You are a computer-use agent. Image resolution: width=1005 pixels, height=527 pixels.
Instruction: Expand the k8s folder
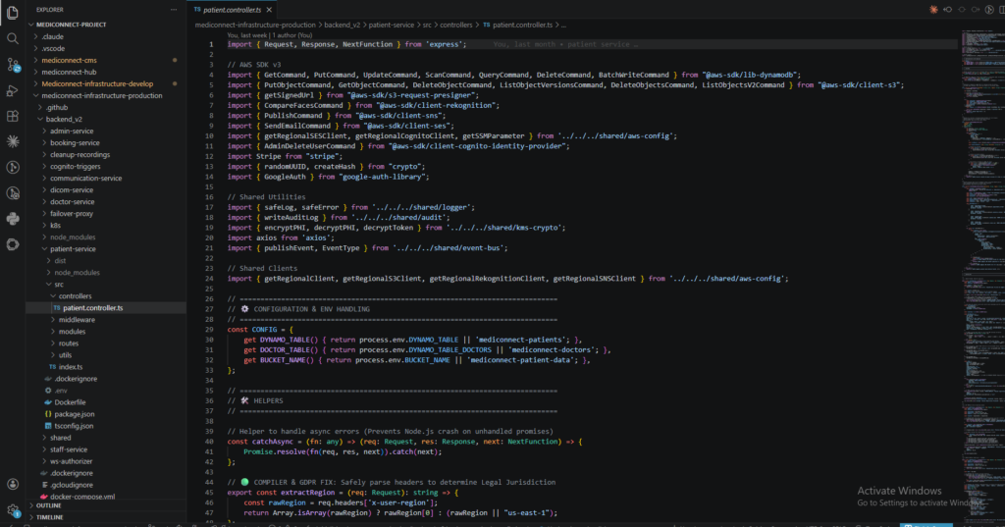coord(106,225)
